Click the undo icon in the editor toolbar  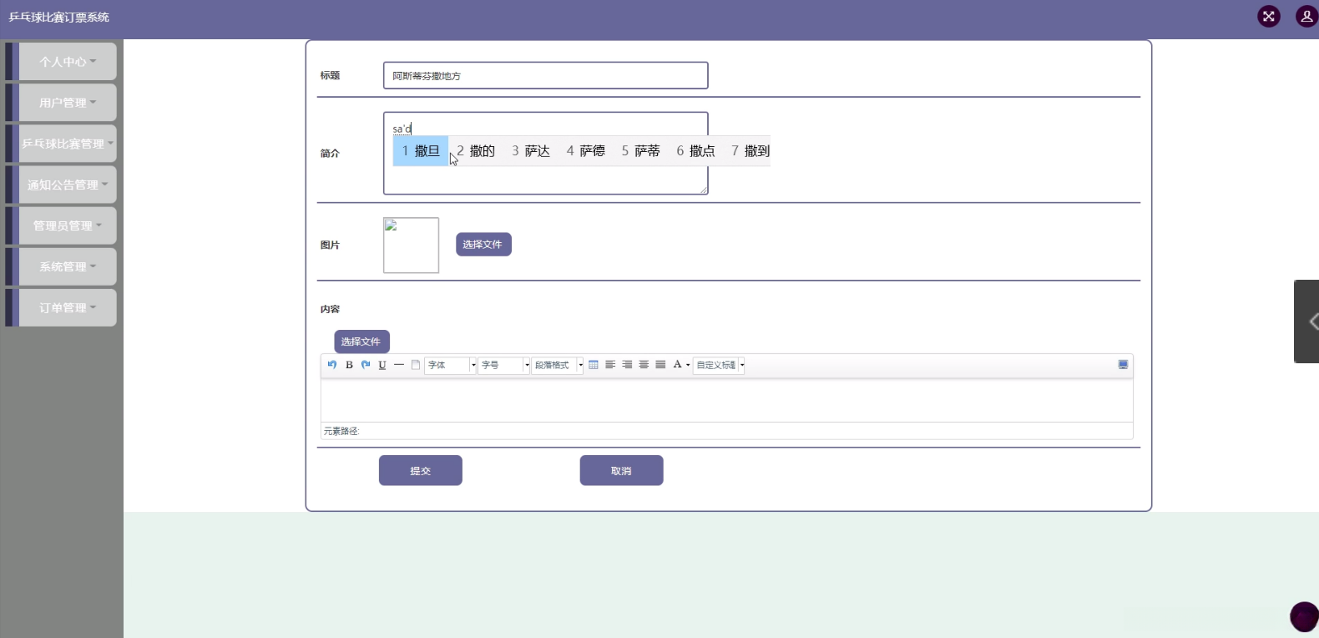pos(332,365)
